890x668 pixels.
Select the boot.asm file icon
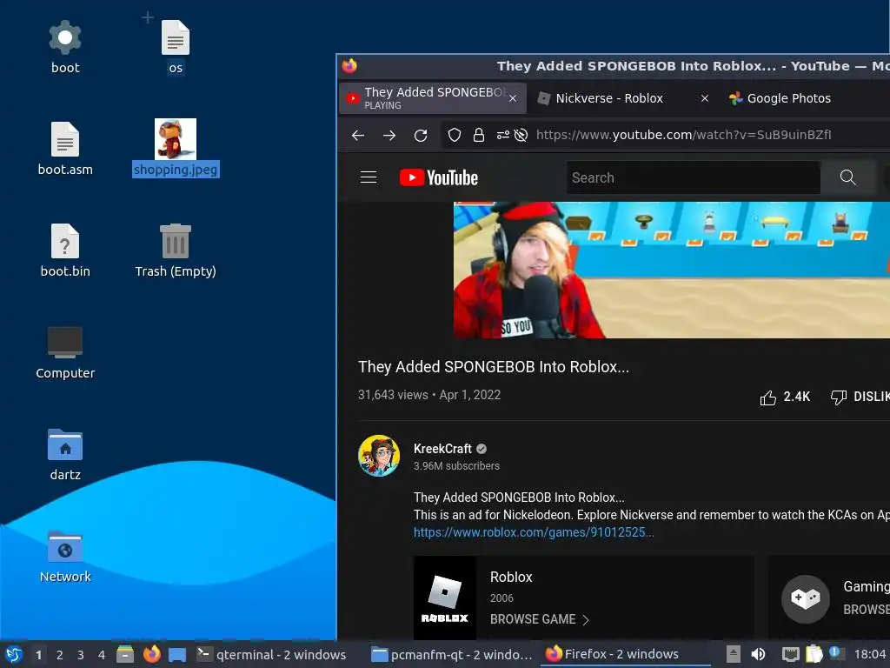65,139
